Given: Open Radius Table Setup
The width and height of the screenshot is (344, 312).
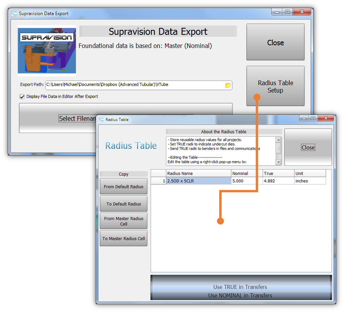Looking at the screenshot, I should click(275, 86).
